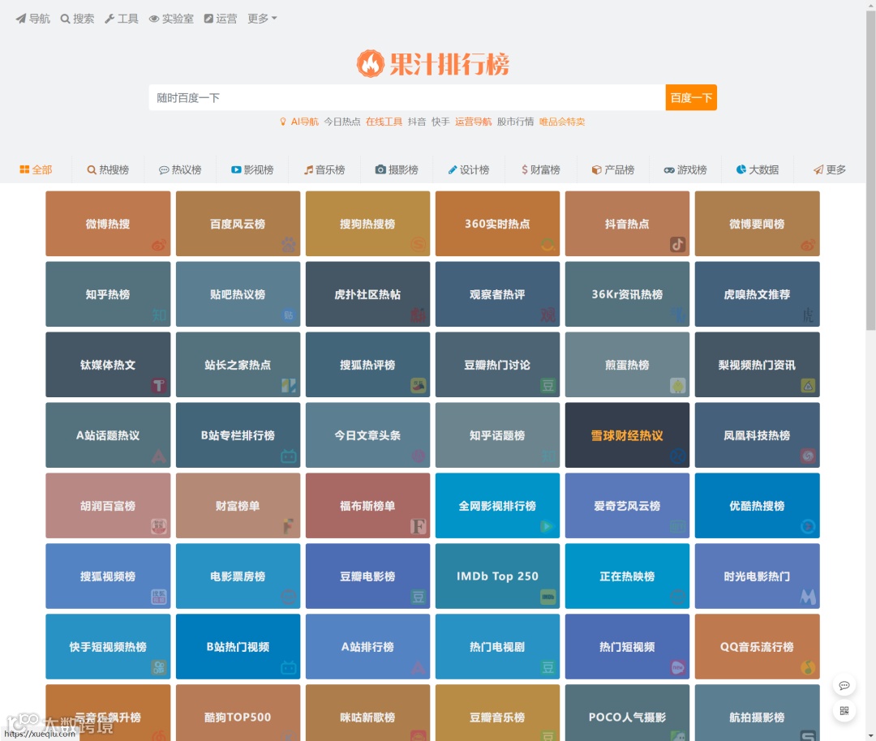Viewport: 876px width, 741px height.
Task: Click the icon on 胡润百富榜 tile
Action: pyautogui.click(x=159, y=527)
